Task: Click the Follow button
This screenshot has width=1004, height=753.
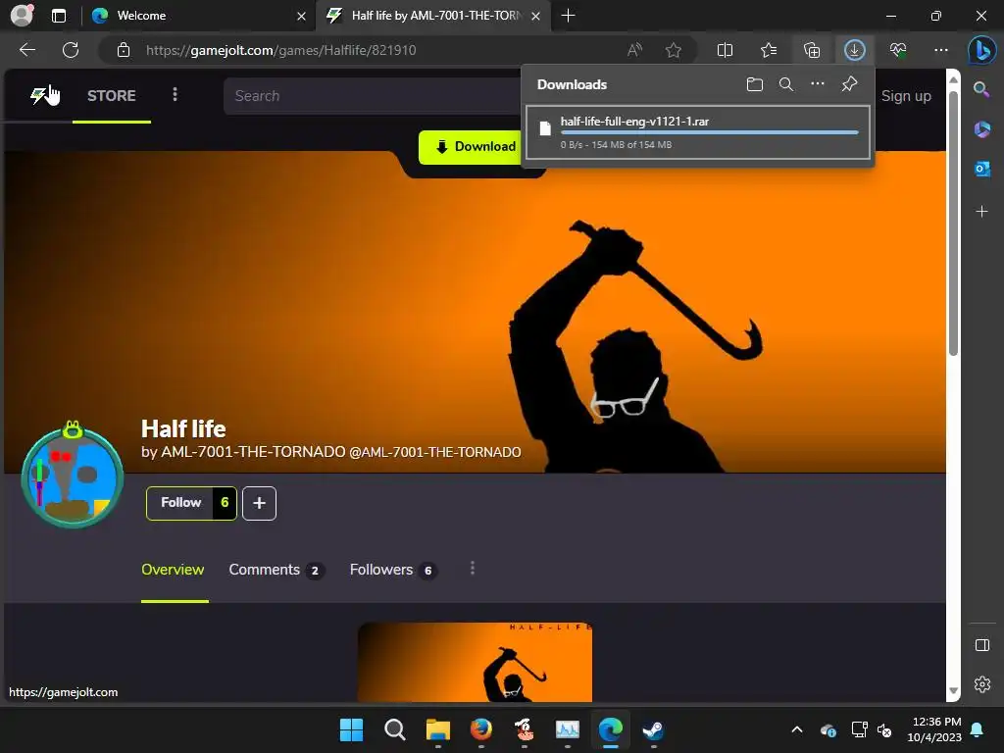Action: 180,503
